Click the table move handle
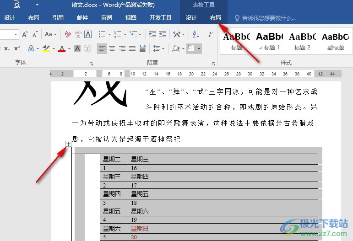 68,144
